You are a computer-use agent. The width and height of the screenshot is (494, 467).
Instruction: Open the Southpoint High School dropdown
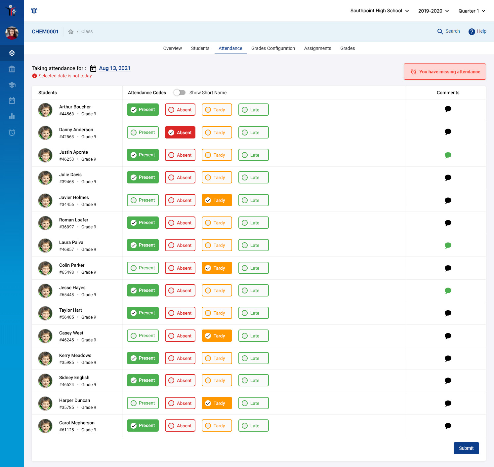(x=379, y=11)
